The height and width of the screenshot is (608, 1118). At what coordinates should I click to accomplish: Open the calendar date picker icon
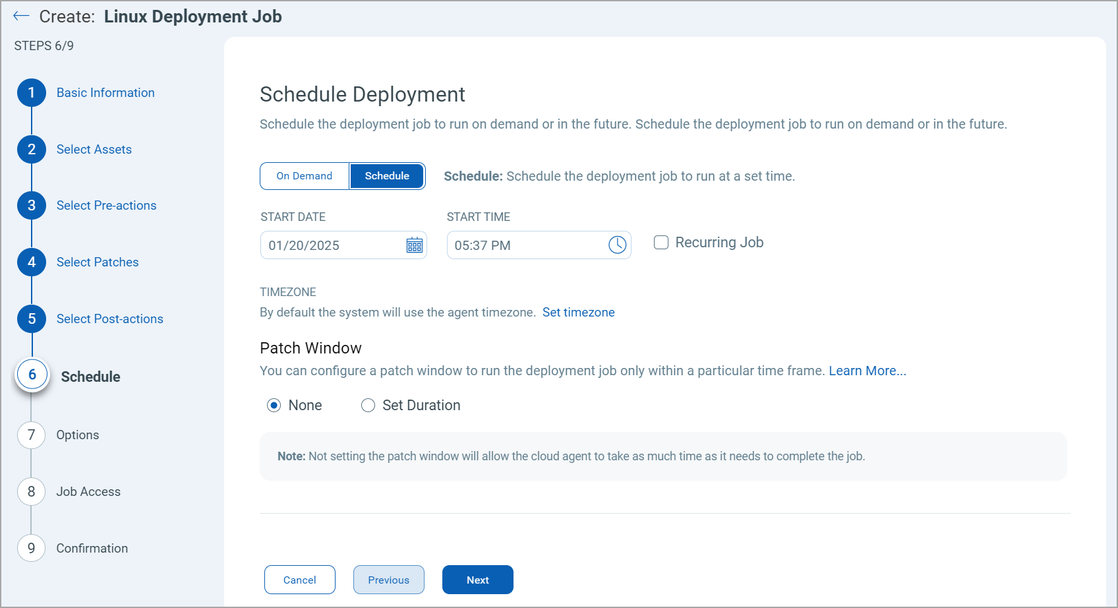point(414,245)
